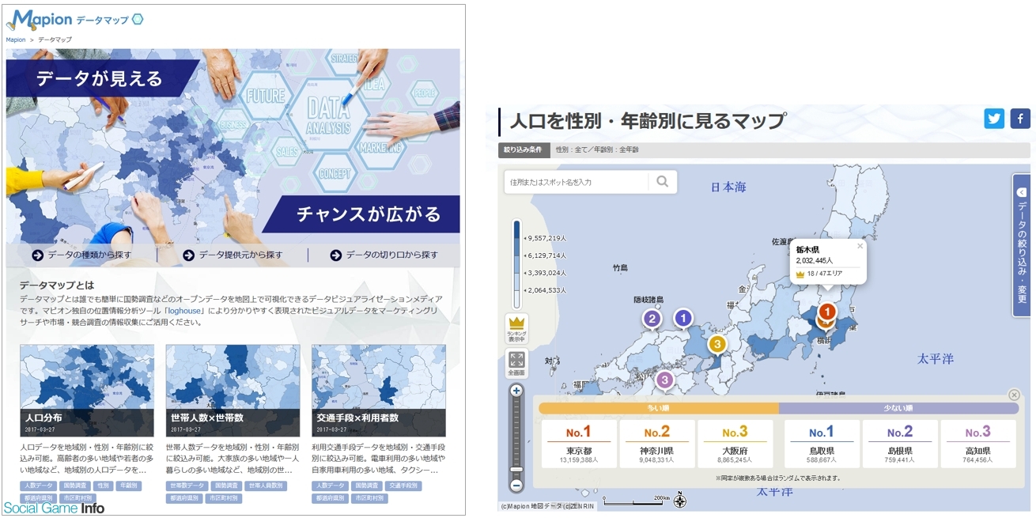Click the 世帯数データ tag
This screenshot has width=1036, height=518.
click(186, 486)
